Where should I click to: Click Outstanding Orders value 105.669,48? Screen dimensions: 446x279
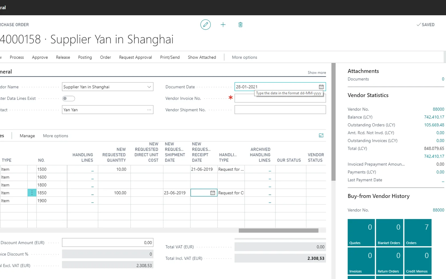pyautogui.click(x=434, y=125)
